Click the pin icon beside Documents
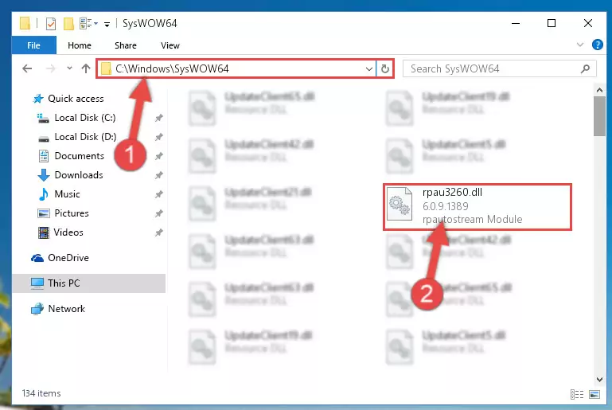The width and height of the screenshot is (612, 410). 159,156
